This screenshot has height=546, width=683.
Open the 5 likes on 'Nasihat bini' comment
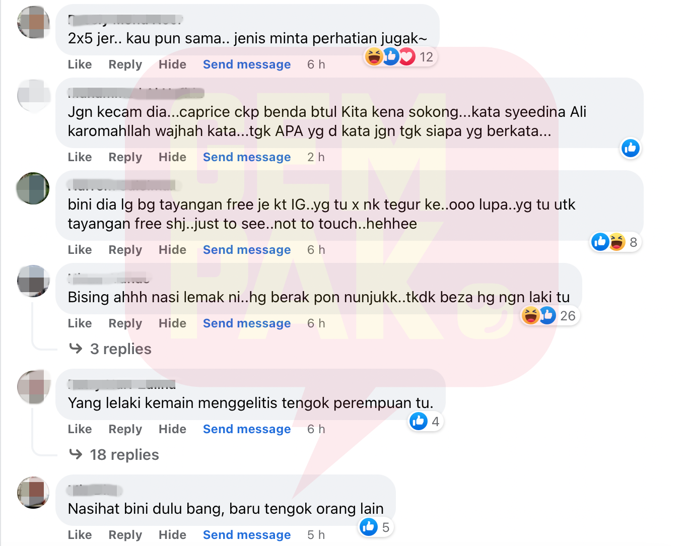[376, 527]
